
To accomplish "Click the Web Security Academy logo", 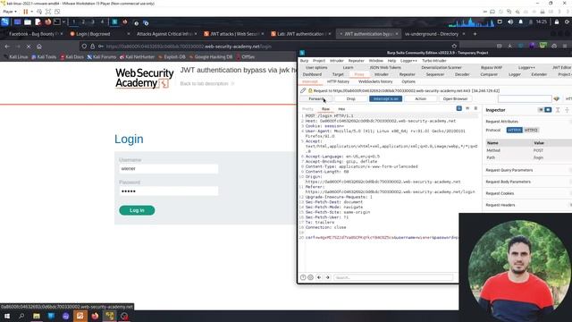I will pyautogui.click(x=144, y=78).
